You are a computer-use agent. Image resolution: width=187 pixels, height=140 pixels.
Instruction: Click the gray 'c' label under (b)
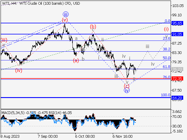click(x=93, y=30)
